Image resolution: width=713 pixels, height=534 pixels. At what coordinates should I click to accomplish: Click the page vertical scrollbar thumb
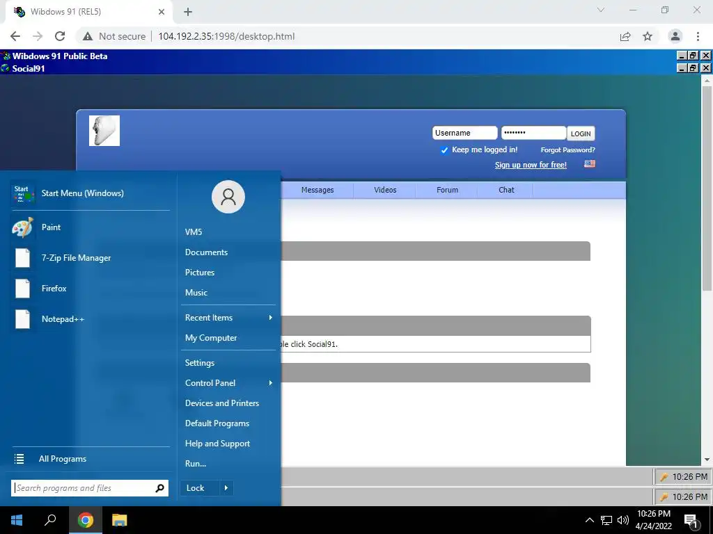[707, 188]
